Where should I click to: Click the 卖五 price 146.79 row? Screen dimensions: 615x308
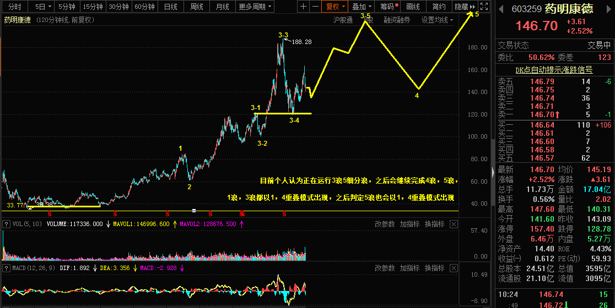coord(554,82)
